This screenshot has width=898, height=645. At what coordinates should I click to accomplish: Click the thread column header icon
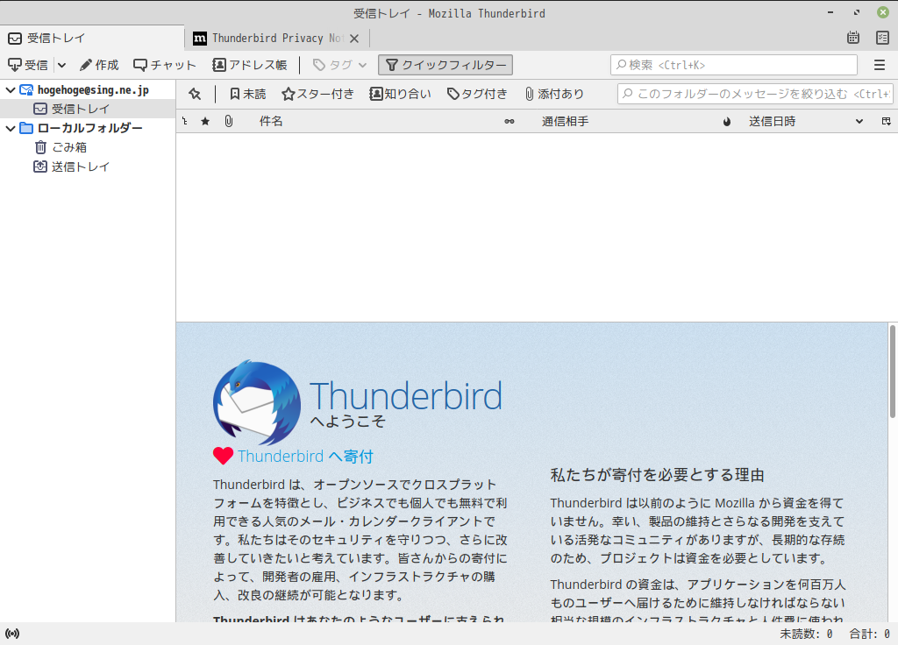pyautogui.click(x=185, y=121)
